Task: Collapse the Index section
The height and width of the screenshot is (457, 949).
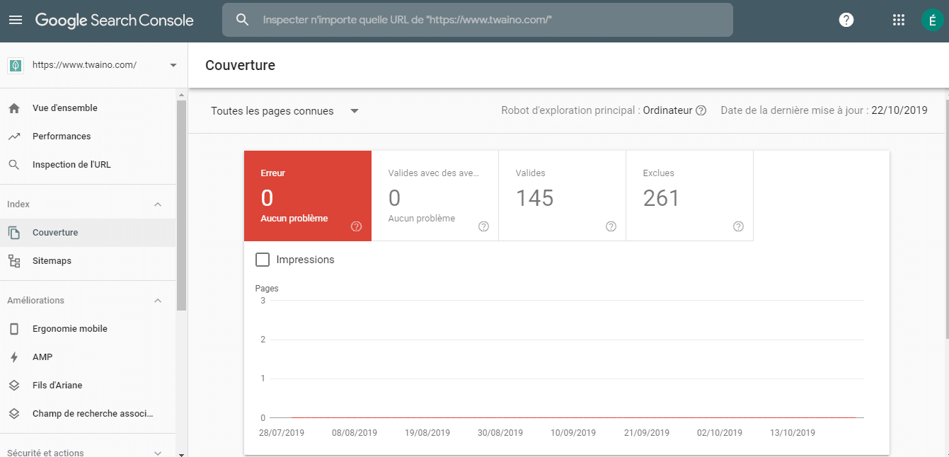Action: tap(158, 204)
